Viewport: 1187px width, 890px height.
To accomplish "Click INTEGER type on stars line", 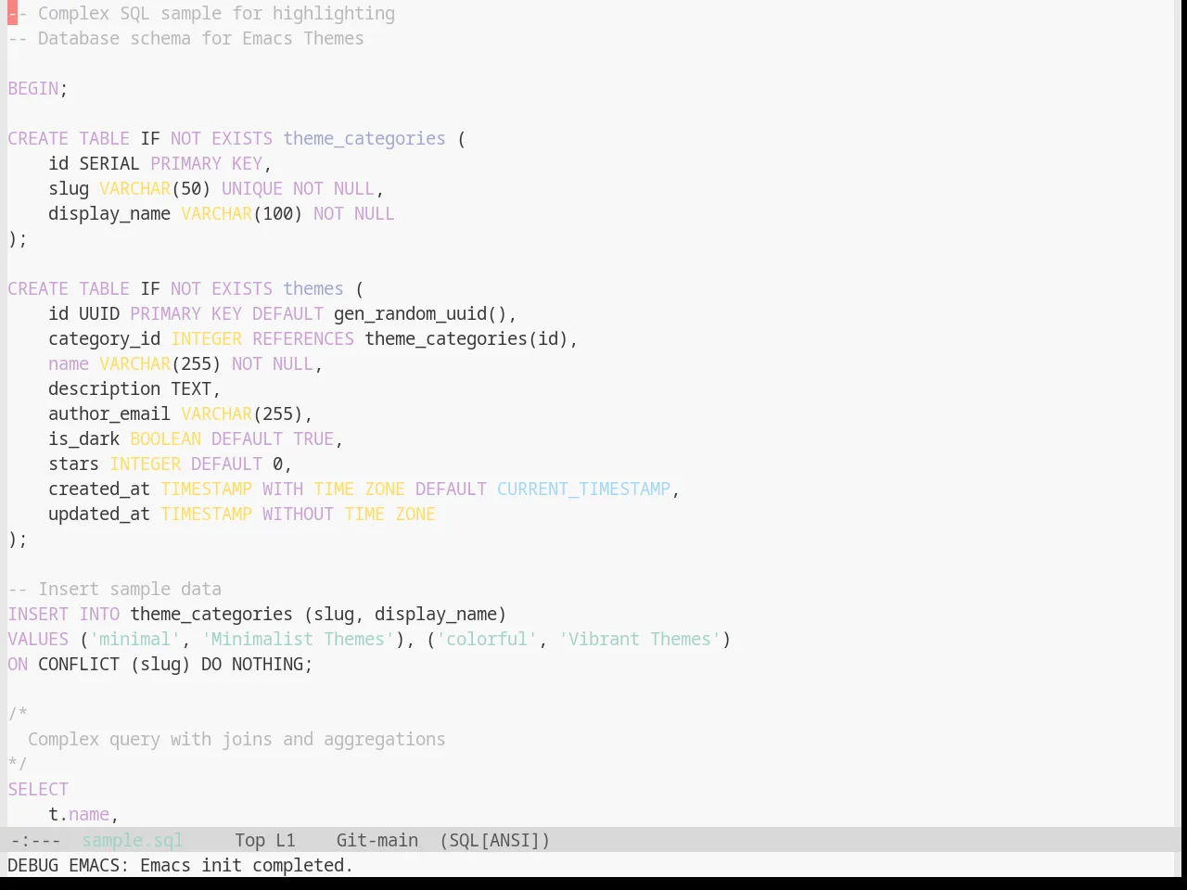I will [x=145, y=464].
